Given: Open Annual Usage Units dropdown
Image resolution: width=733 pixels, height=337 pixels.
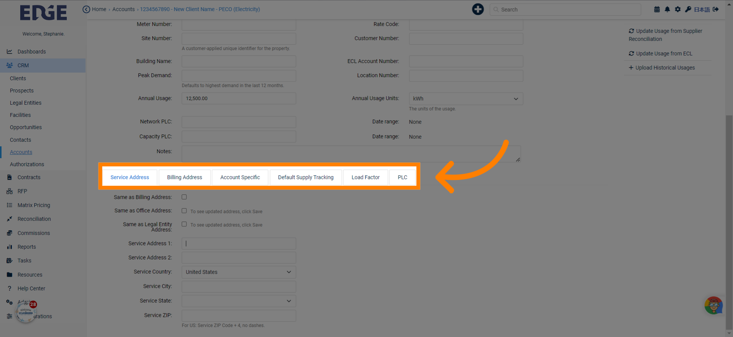Looking at the screenshot, I should pos(466,99).
